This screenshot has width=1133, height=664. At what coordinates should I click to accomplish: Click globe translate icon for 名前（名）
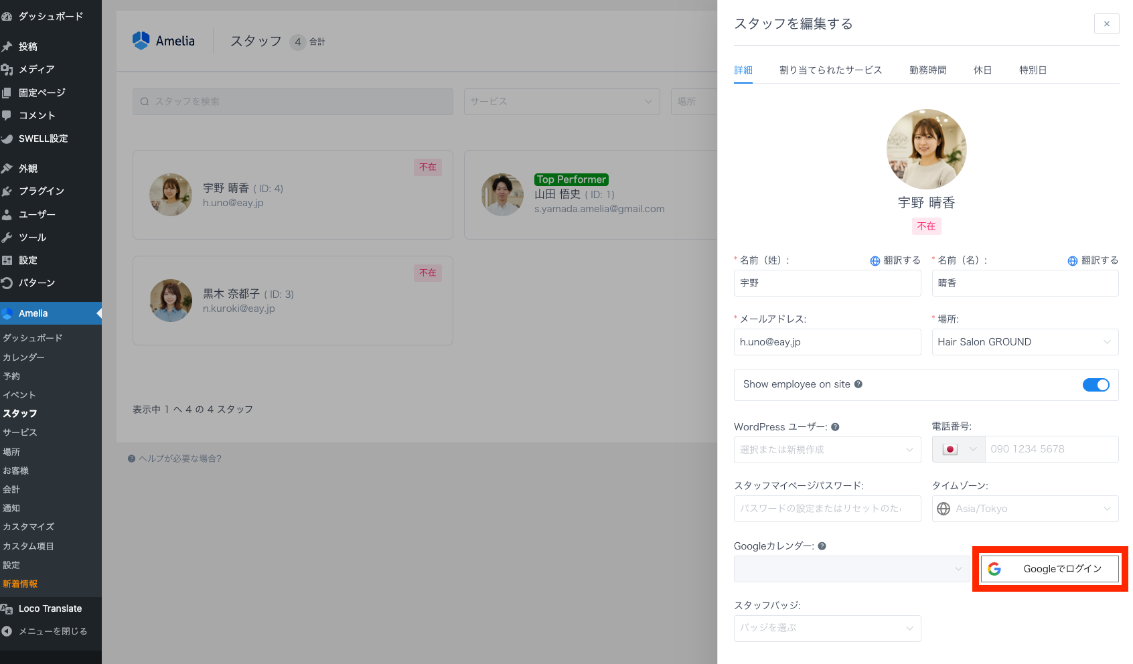(1072, 261)
